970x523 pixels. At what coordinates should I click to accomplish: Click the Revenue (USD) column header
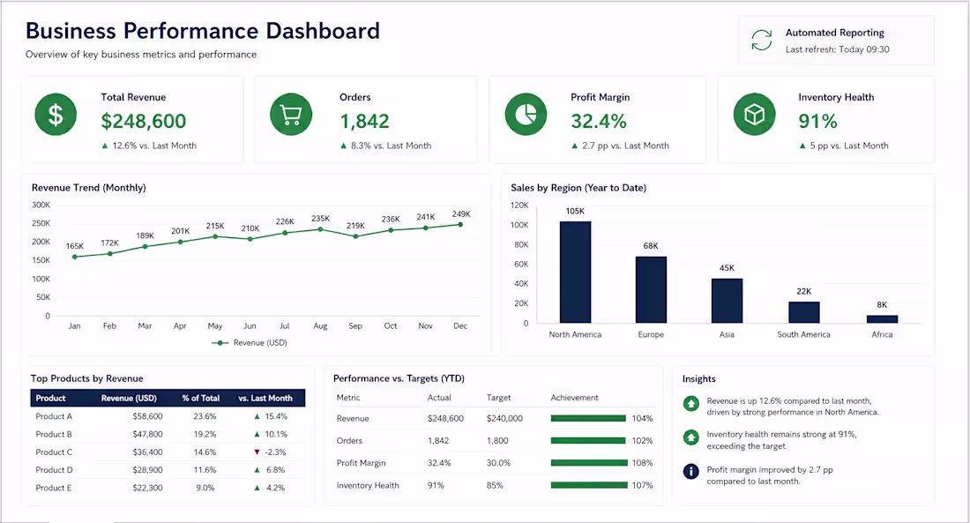[129, 398]
